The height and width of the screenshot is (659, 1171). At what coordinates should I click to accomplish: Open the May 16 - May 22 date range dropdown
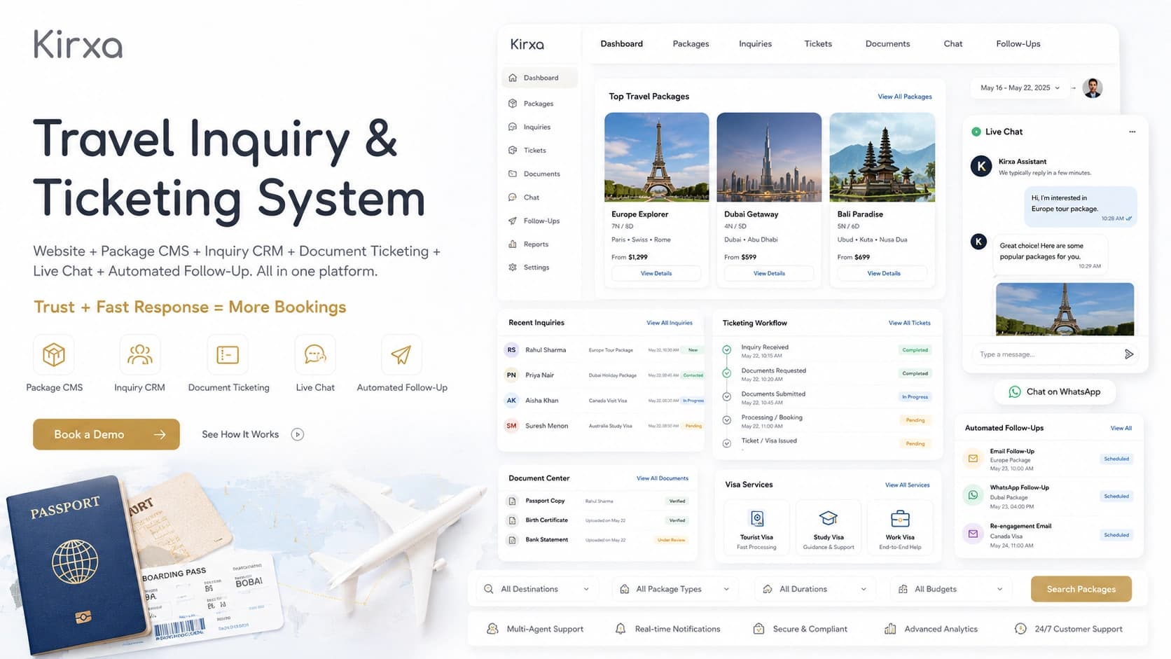tap(1020, 88)
